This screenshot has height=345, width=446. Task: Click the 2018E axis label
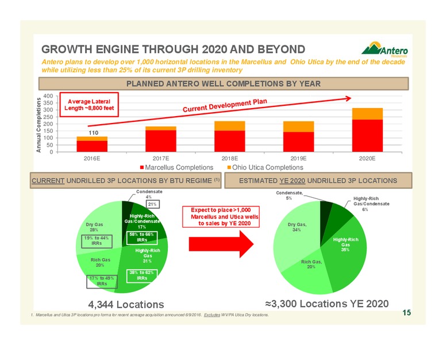point(229,159)
